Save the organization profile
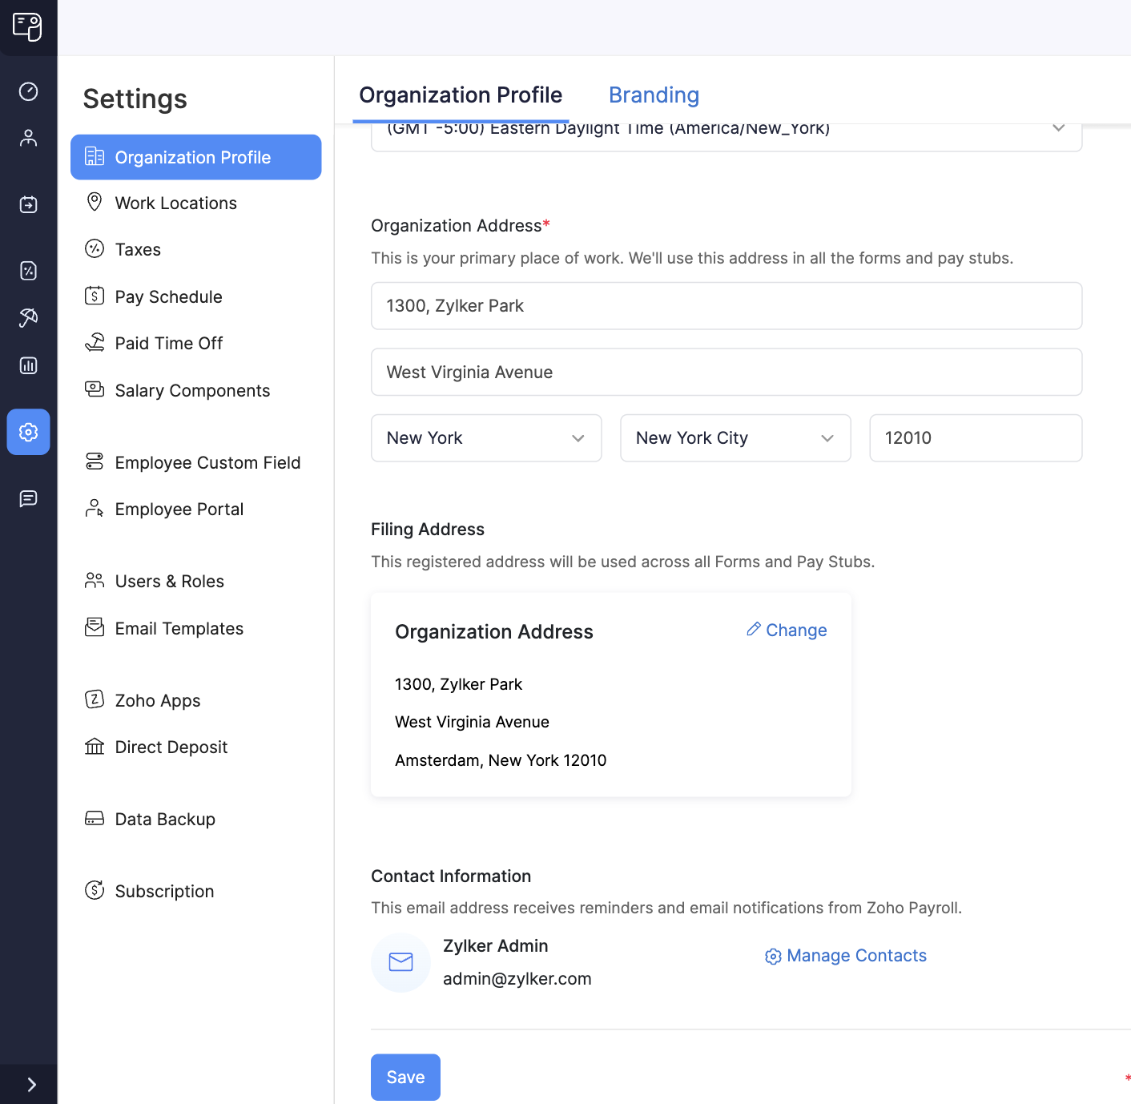1131x1104 pixels. tap(405, 1077)
